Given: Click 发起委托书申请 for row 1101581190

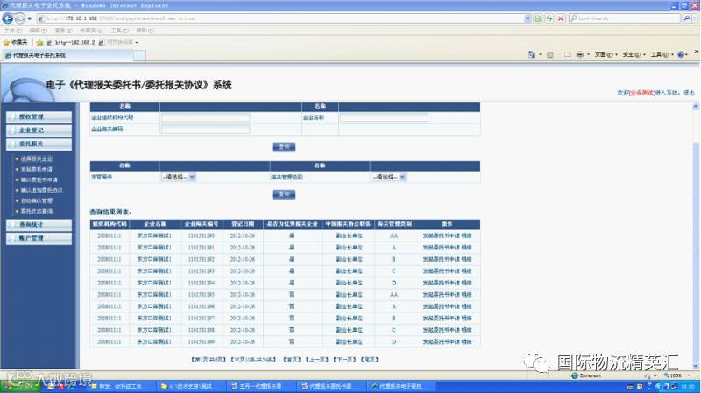Looking at the screenshot, I should click(x=441, y=235).
